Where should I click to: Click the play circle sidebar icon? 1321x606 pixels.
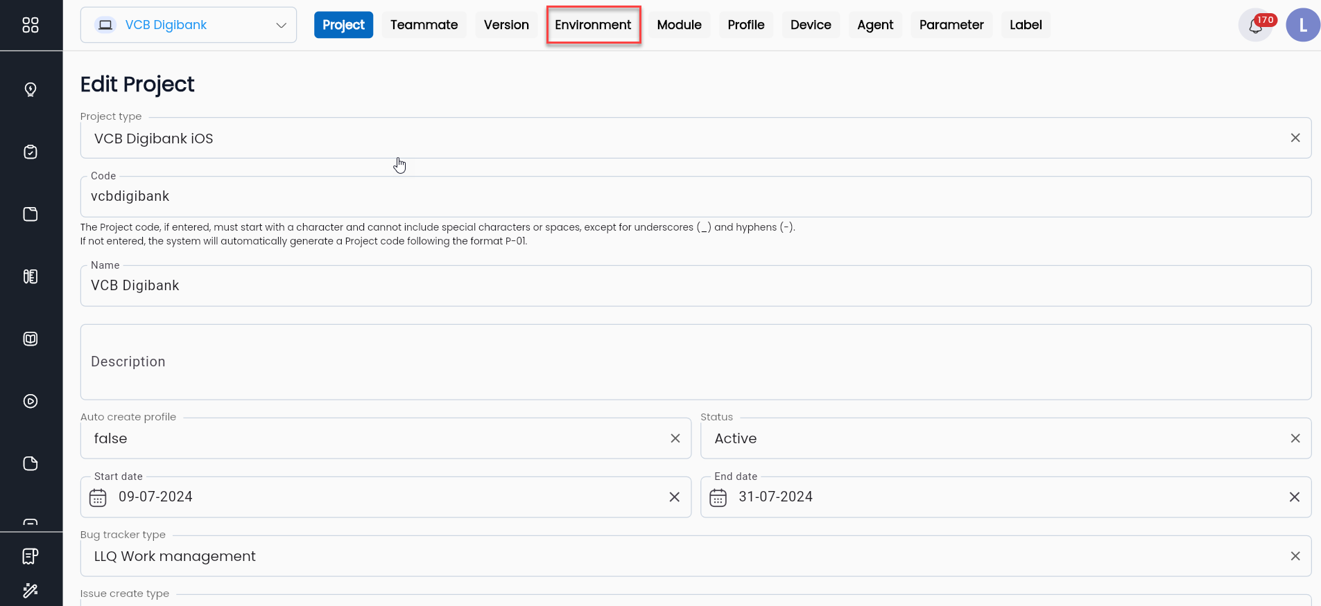[31, 401]
